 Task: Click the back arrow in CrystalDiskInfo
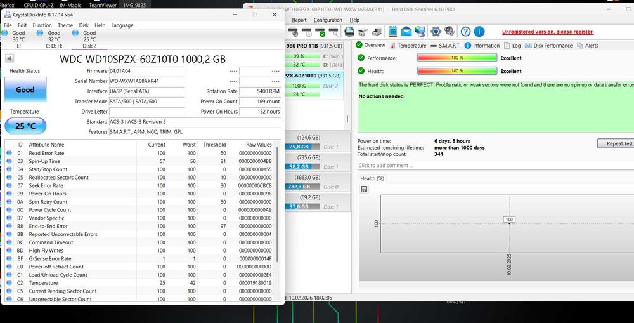(10, 58)
